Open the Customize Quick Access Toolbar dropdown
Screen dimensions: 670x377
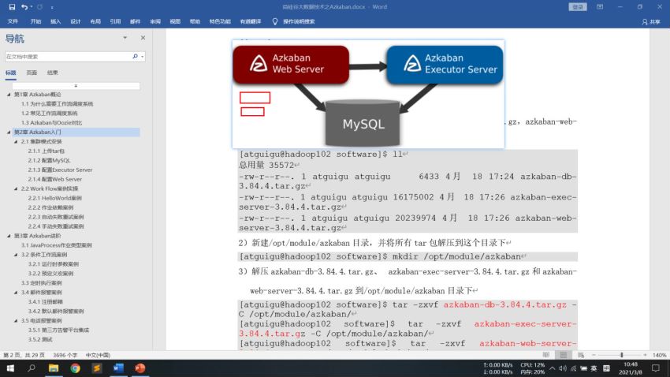[x=52, y=7]
